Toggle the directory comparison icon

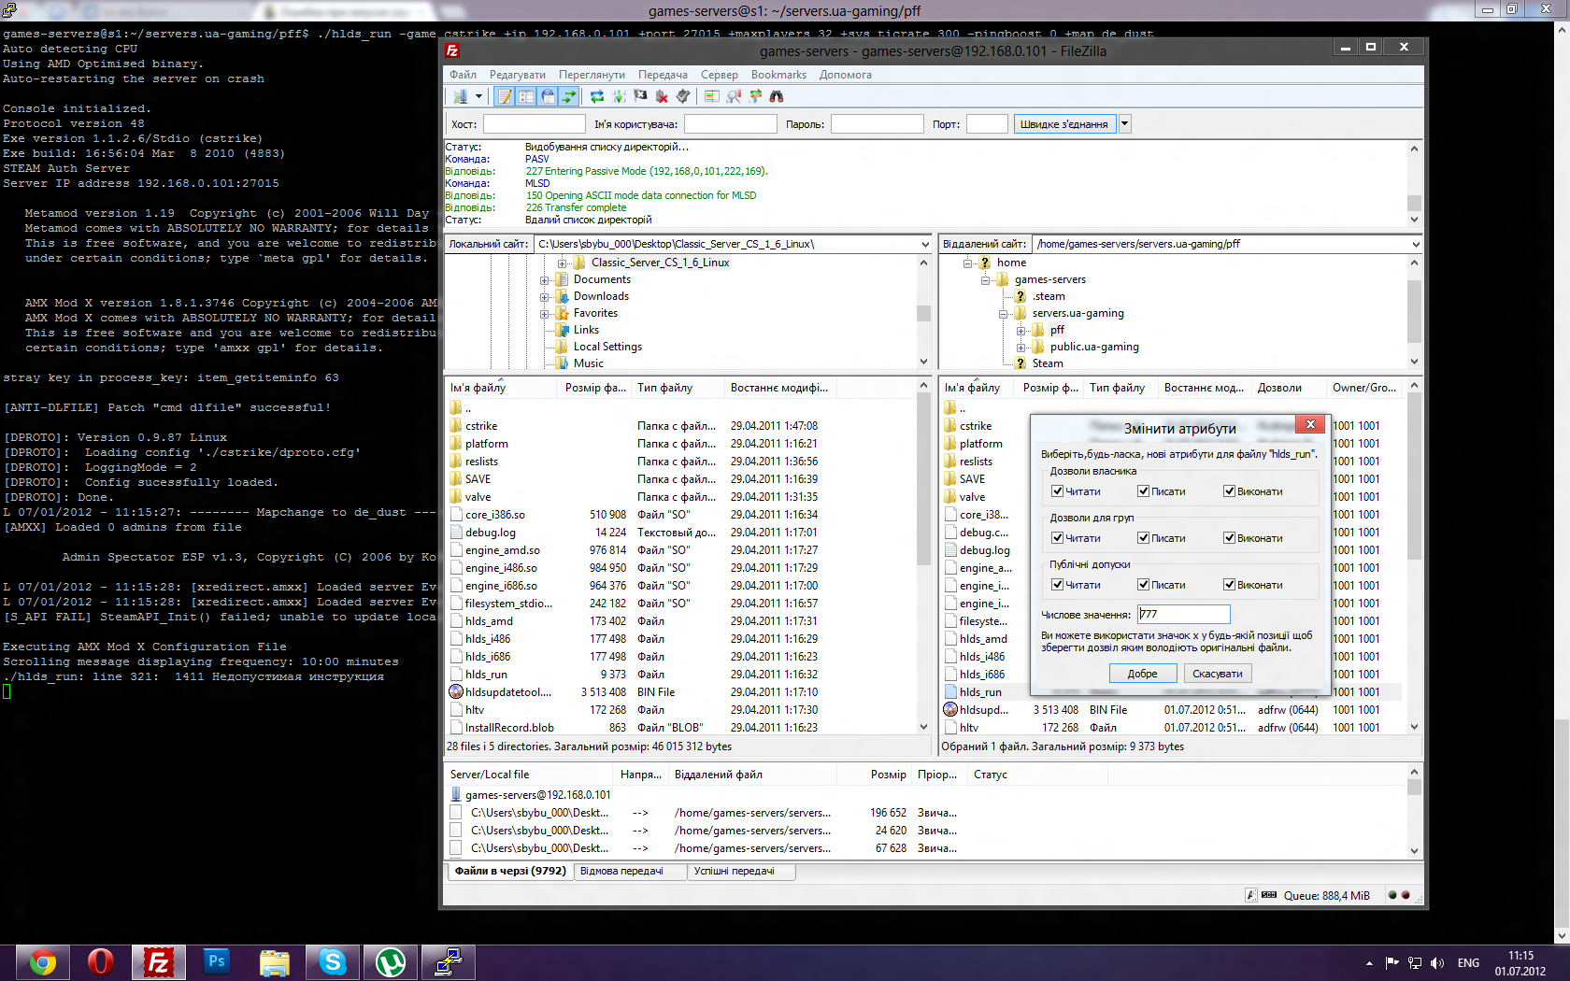(x=734, y=96)
